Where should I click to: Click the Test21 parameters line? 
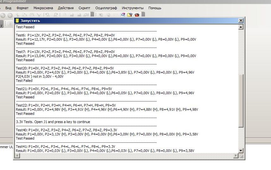(64, 89)
